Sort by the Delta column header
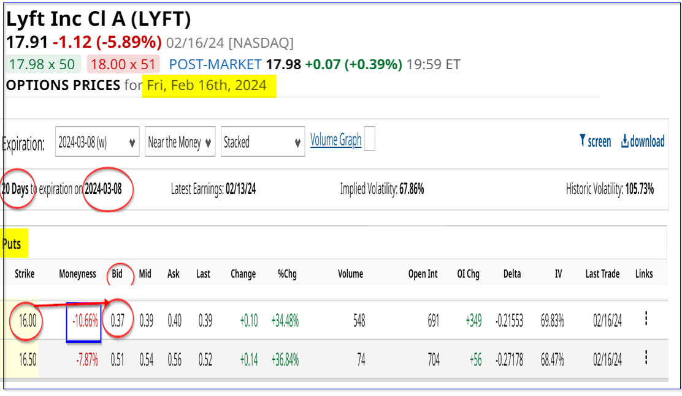Image resolution: width=682 pixels, height=396 pixels. pyautogui.click(x=512, y=274)
